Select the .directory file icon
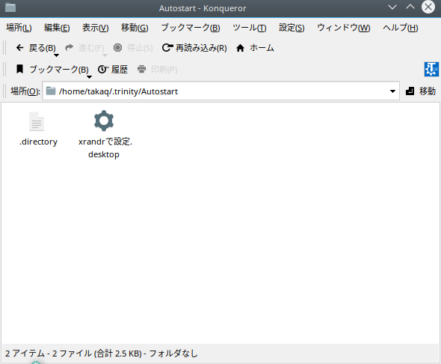Image resolution: width=441 pixels, height=364 pixels. pos(37,121)
